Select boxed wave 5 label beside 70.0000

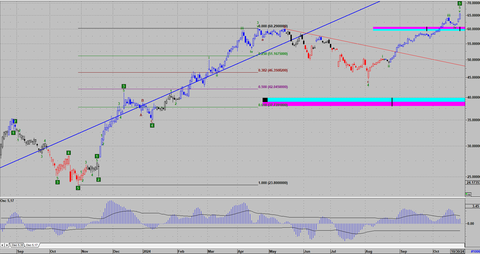tap(460, 3)
